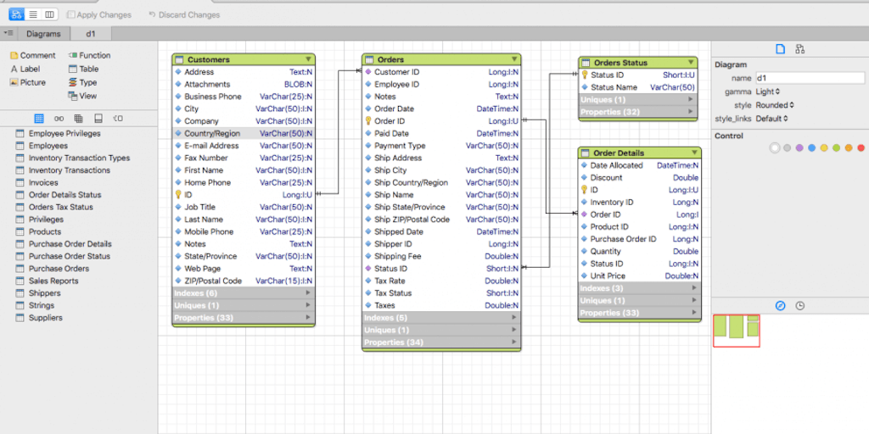Open the Diagrams tab
Image resolution: width=869 pixels, height=434 pixels.
pyautogui.click(x=43, y=34)
